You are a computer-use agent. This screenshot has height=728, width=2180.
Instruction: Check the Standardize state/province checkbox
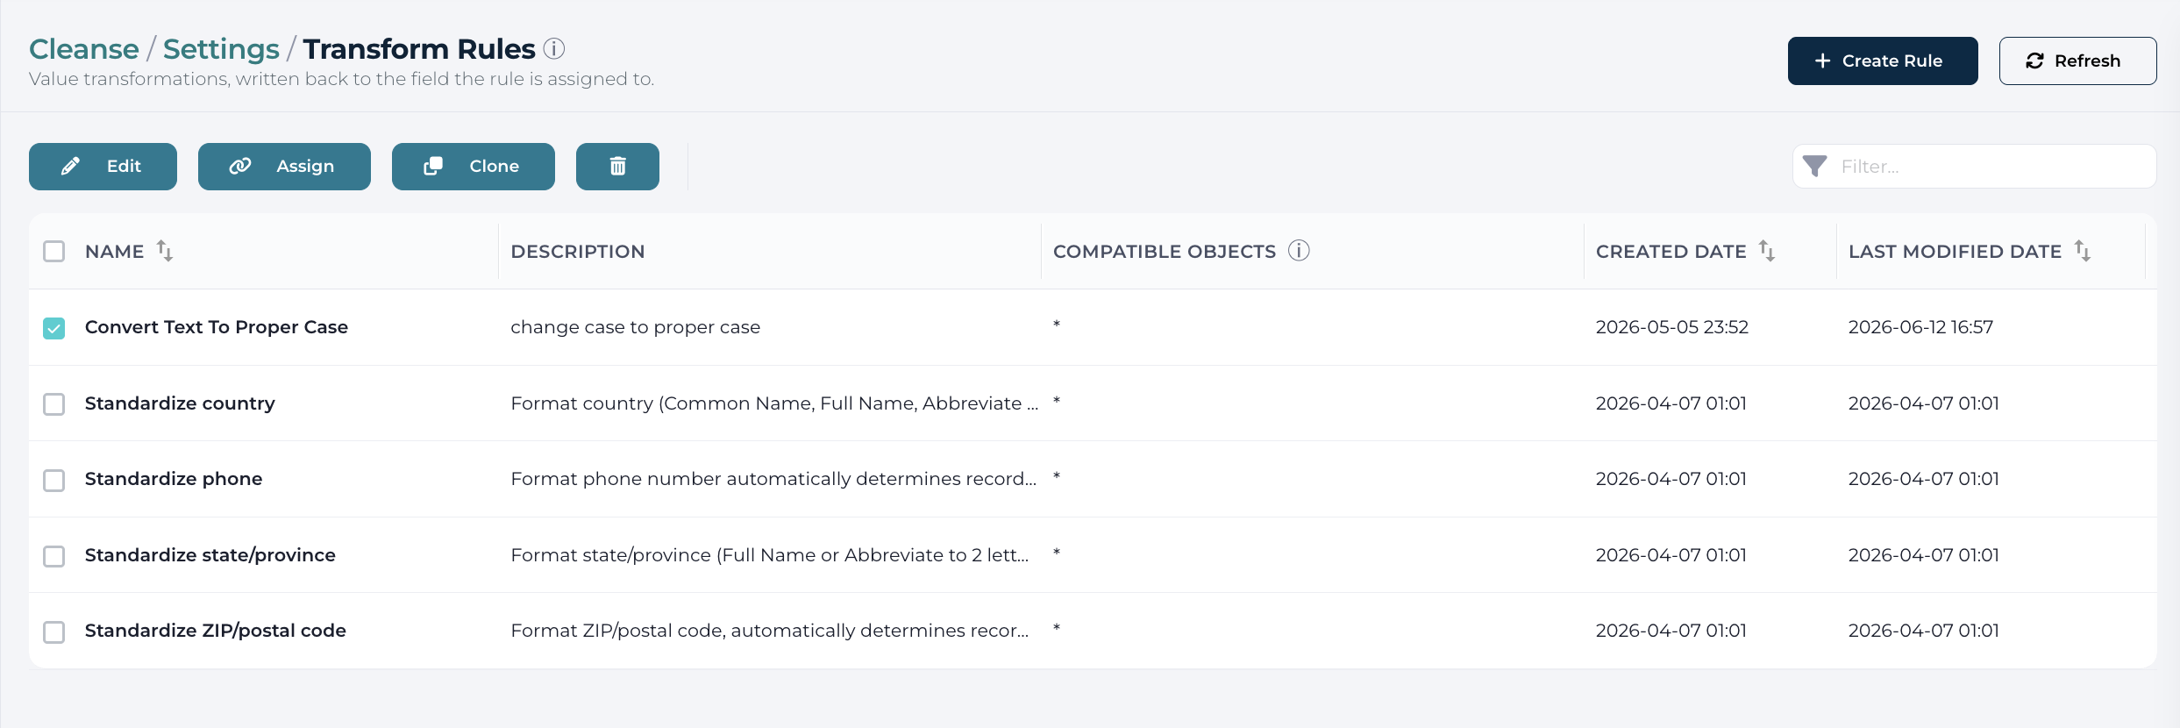click(54, 556)
